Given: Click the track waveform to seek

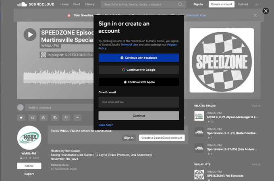Looking at the screenshot, I should click(x=58, y=77).
